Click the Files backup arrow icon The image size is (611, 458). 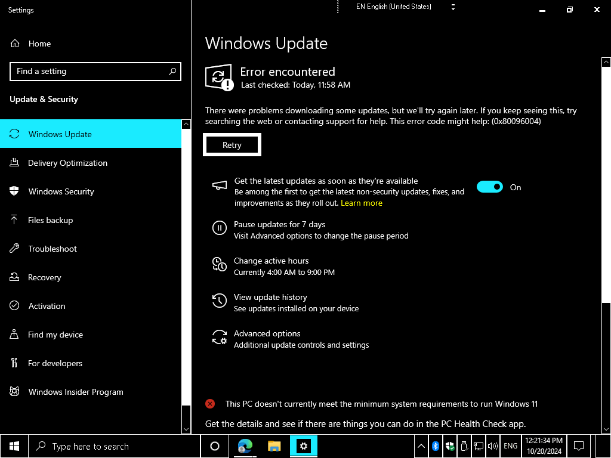[14, 220]
